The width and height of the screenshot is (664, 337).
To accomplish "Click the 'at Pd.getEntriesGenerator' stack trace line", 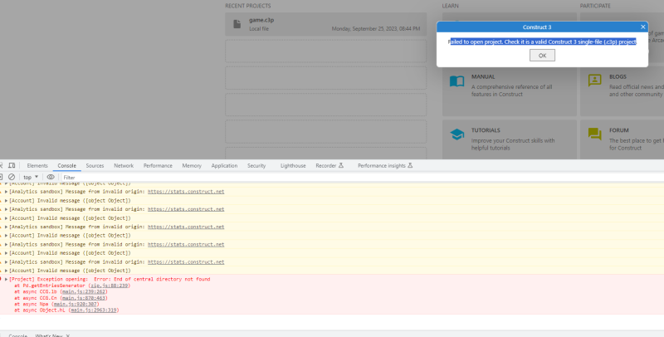I will 72,286.
